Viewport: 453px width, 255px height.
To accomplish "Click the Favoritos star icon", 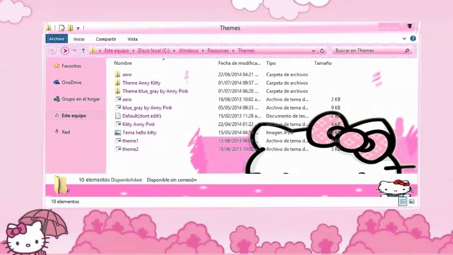I will point(57,66).
